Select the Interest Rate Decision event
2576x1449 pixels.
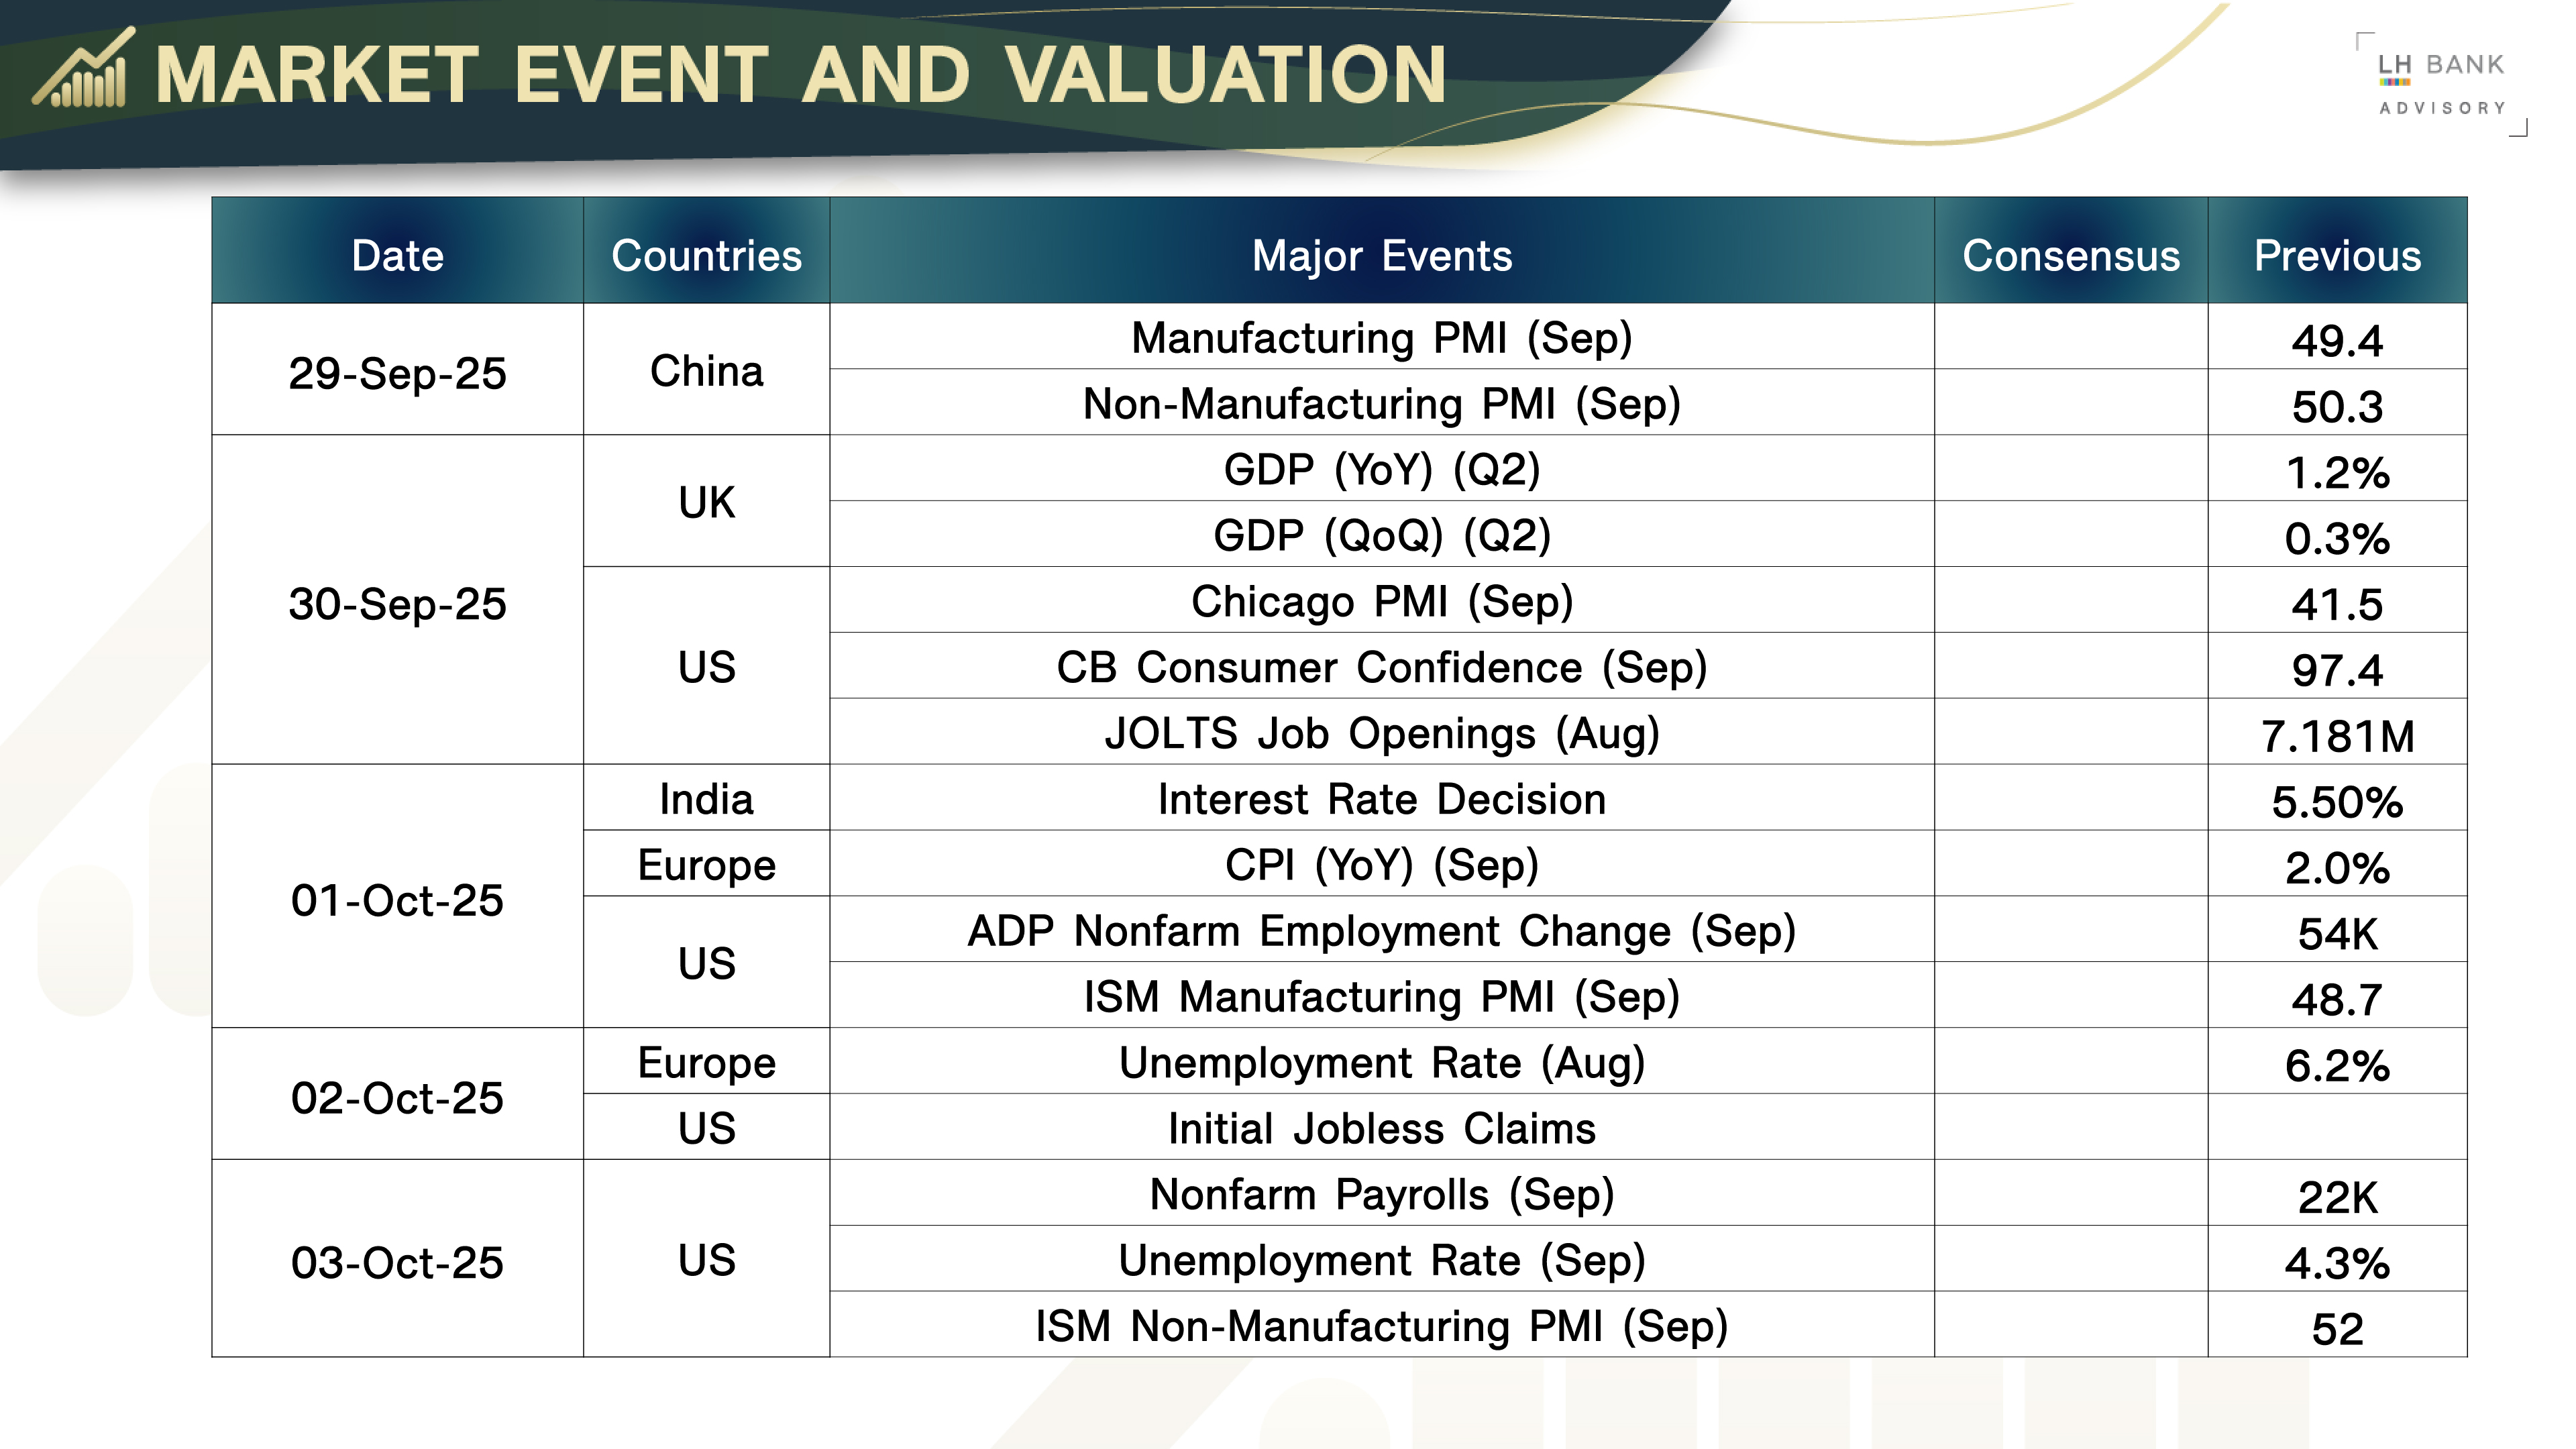tap(1381, 799)
